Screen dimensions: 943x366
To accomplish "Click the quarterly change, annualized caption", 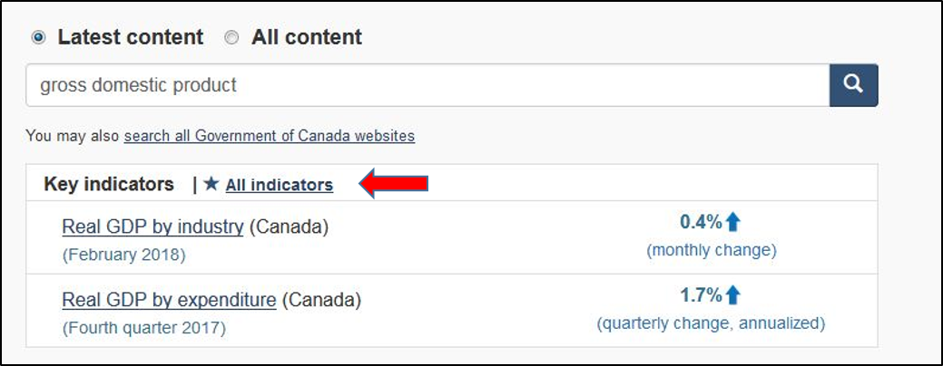I will pyautogui.click(x=711, y=323).
